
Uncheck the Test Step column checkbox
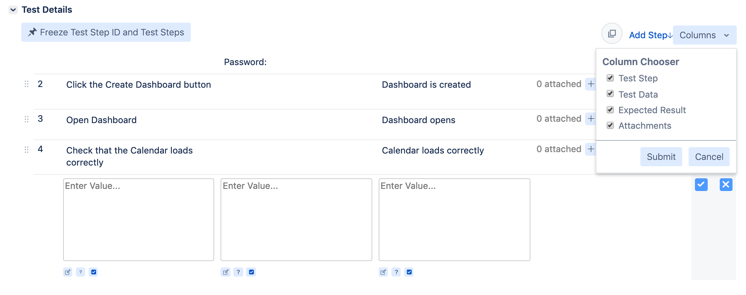tap(610, 78)
